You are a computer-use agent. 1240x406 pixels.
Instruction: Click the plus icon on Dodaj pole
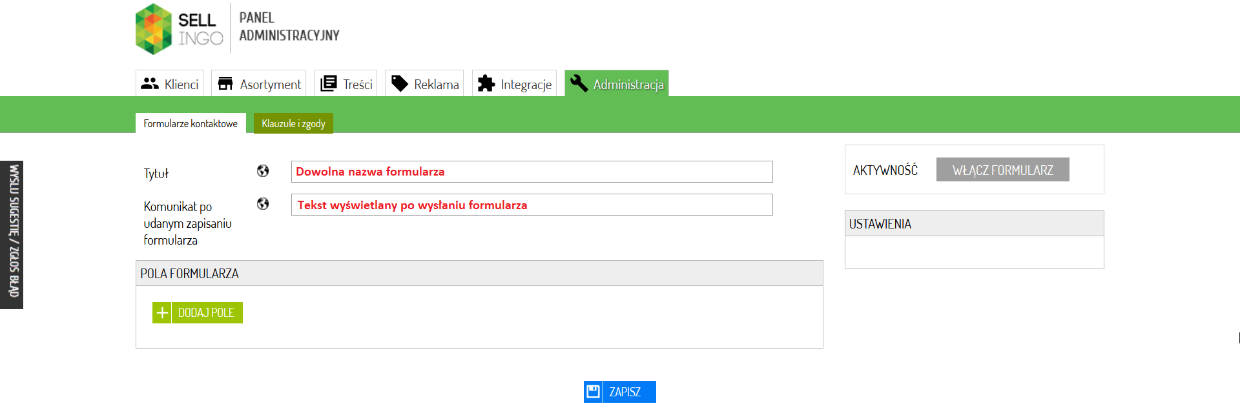pos(162,312)
